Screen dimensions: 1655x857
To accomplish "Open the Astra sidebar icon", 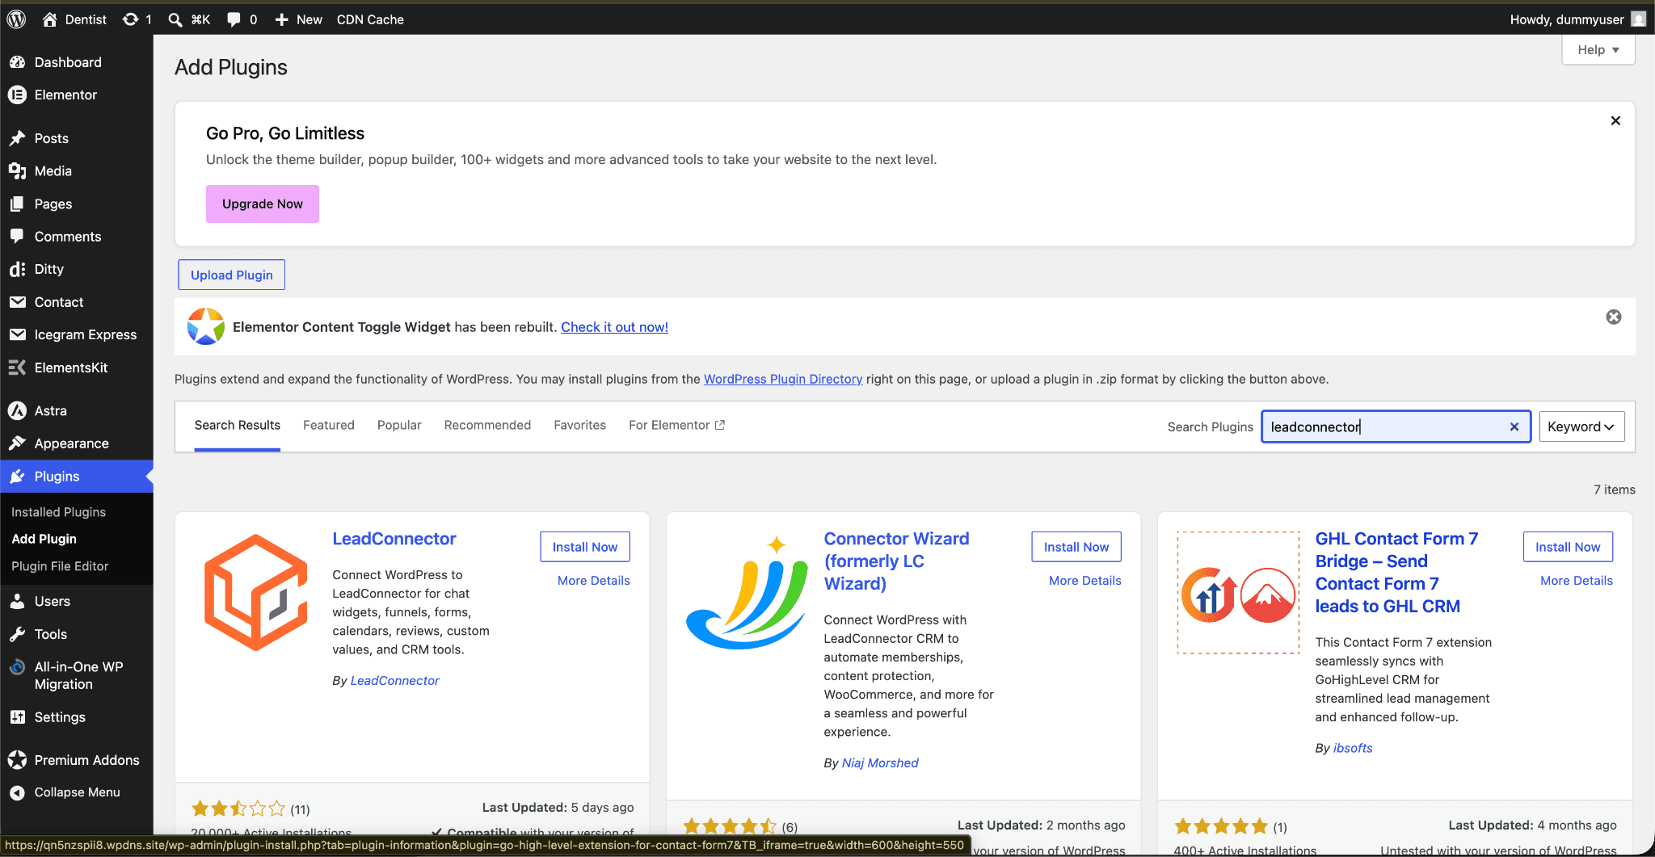I will tap(17, 411).
